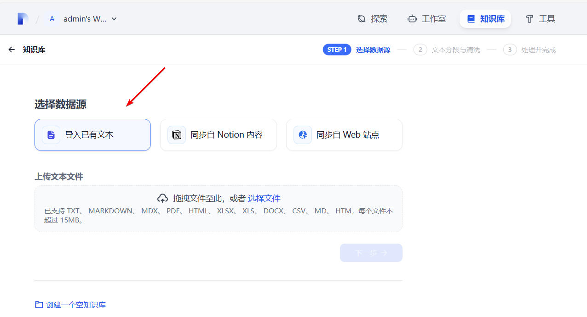Screen dimensions: 587x317
Task: Choose 同步自 Notion 内容 data source
Action: point(219,135)
